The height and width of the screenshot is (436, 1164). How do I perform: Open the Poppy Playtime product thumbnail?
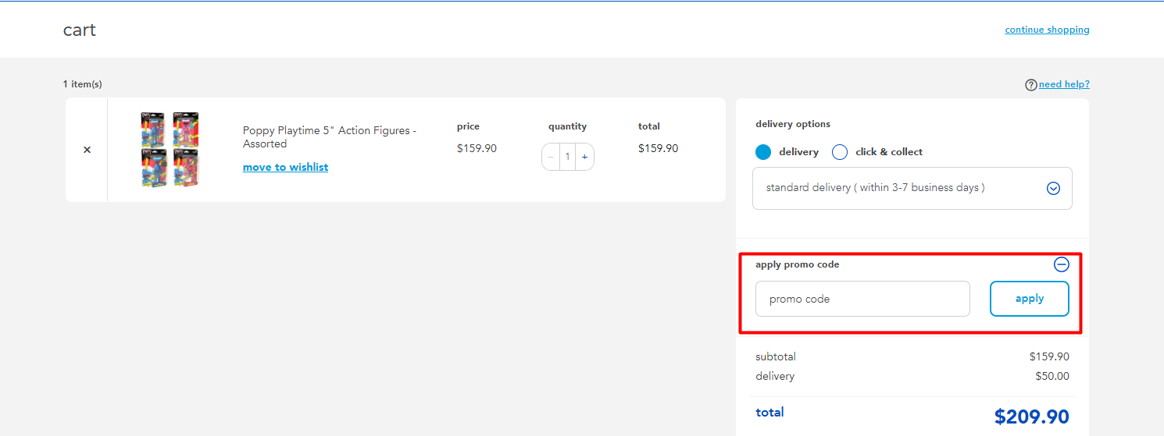coord(170,150)
